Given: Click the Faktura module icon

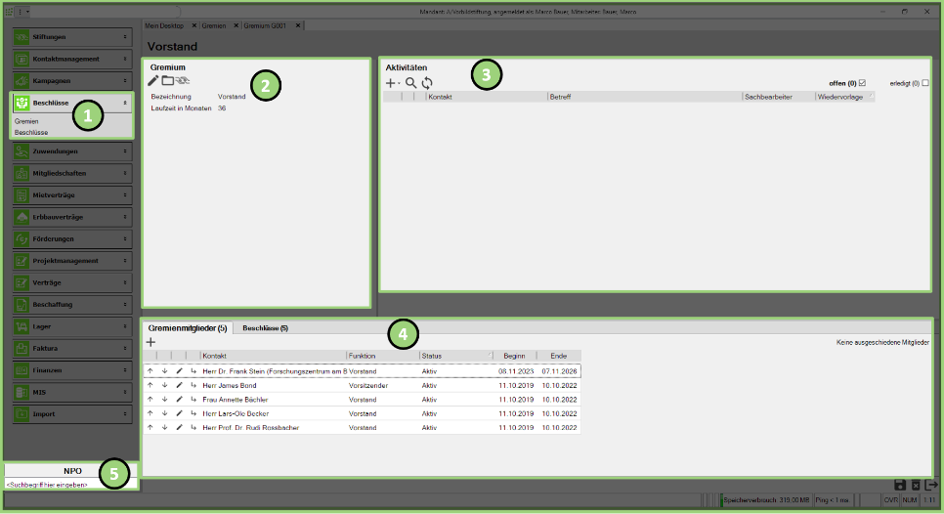Looking at the screenshot, I should click(x=21, y=349).
